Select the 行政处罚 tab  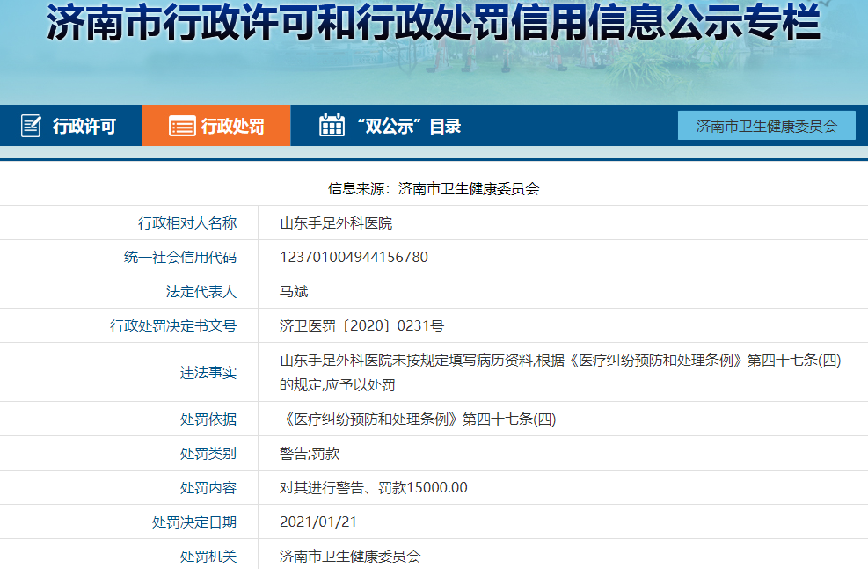coord(216,126)
